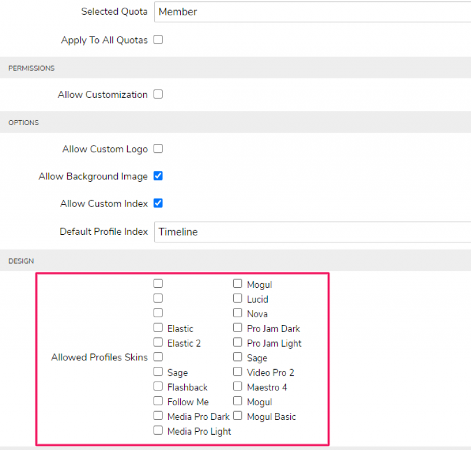Select the Elastic 2 skin checkbox
471x450 pixels.
tap(158, 343)
